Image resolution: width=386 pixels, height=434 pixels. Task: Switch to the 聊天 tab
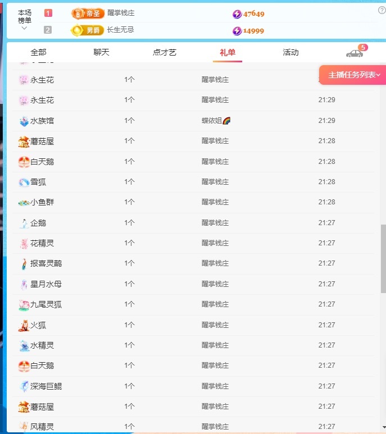101,52
